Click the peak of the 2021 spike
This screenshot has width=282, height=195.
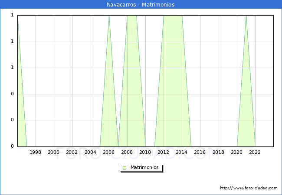pyautogui.click(x=246, y=16)
